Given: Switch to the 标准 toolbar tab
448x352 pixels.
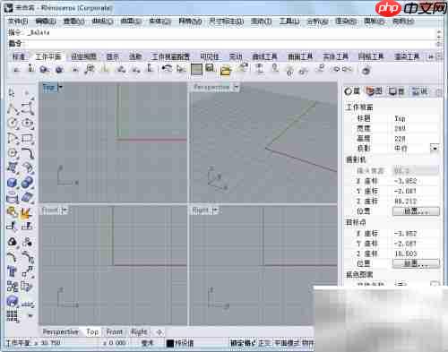Looking at the screenshot, I should [x=19, y=56].
